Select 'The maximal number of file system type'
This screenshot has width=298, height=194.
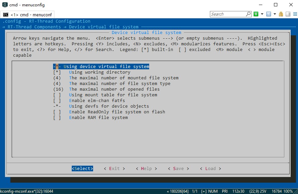(112, 84)
